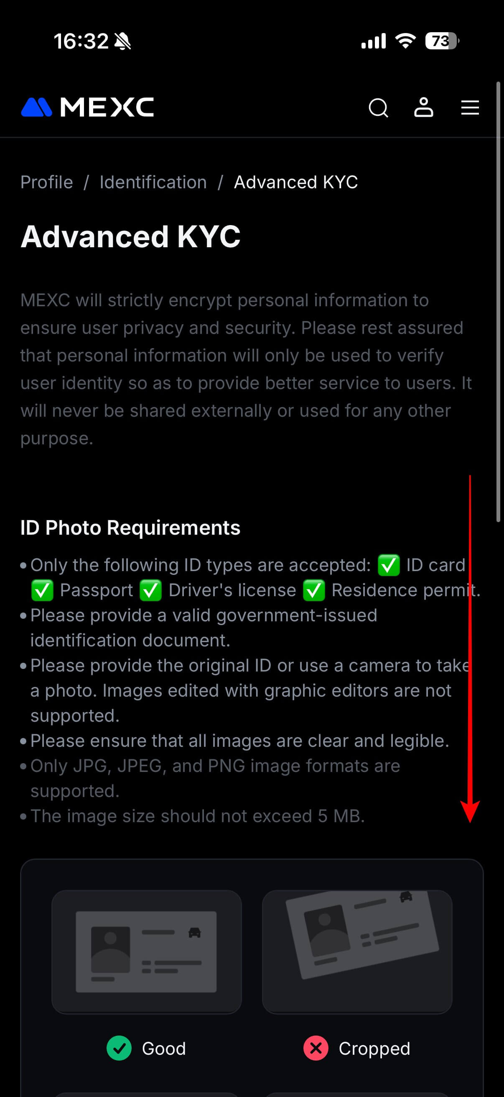Tap the Good example ID thumbnail
The image size is (504, 1097).
146,951
